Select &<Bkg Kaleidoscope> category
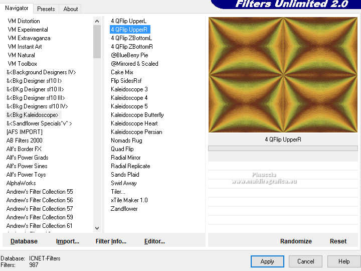 pos(33,115)
